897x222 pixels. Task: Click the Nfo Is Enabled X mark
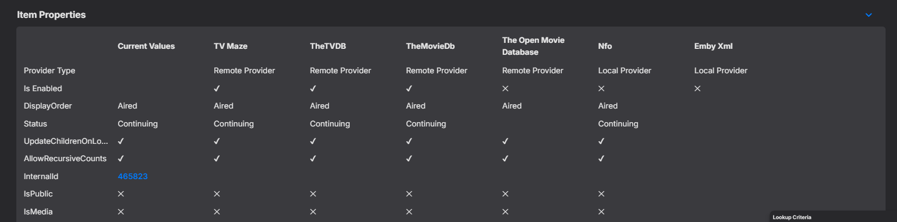point(601,88)
